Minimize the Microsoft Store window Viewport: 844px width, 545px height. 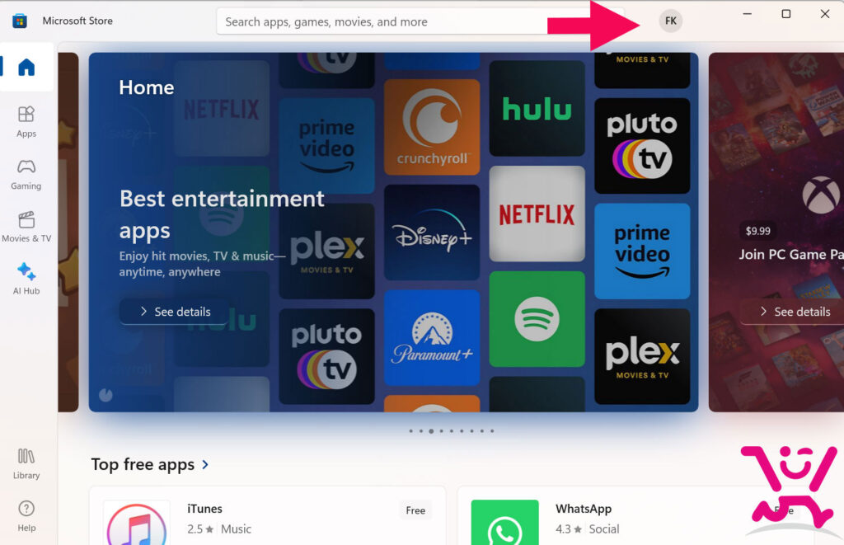(x=747, y=14)
